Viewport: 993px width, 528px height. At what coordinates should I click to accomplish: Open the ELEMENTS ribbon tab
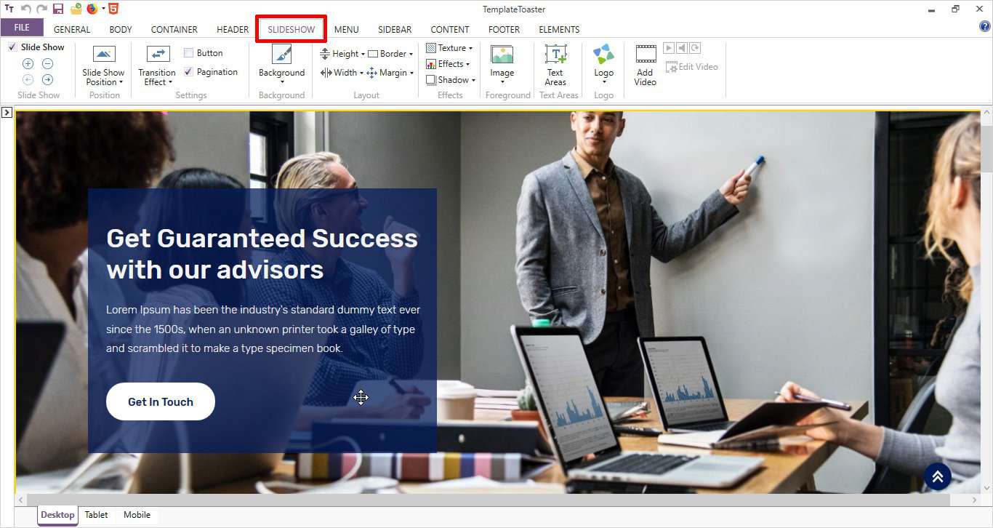(559, 30)
